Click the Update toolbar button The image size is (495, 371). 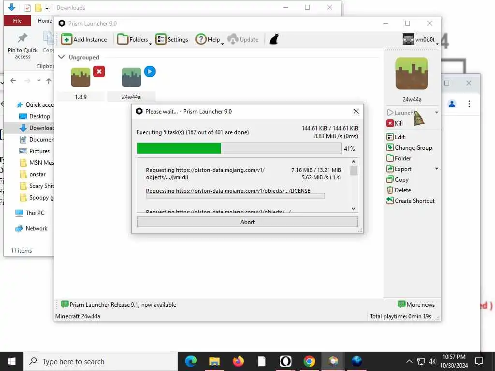(243, 40)
